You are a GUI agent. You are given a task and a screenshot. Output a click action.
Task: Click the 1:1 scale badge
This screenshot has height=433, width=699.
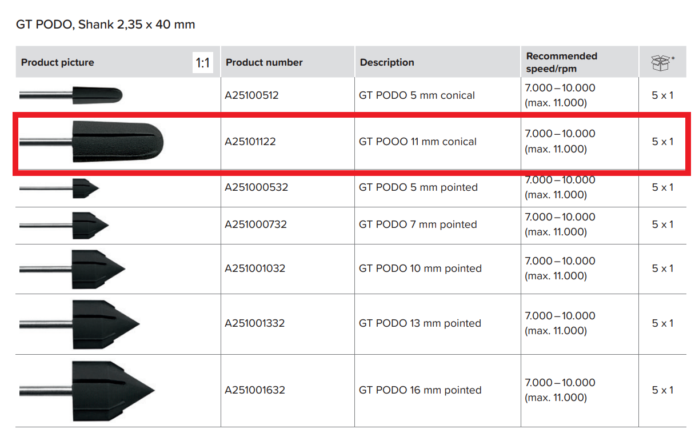[x=203, y=63]
